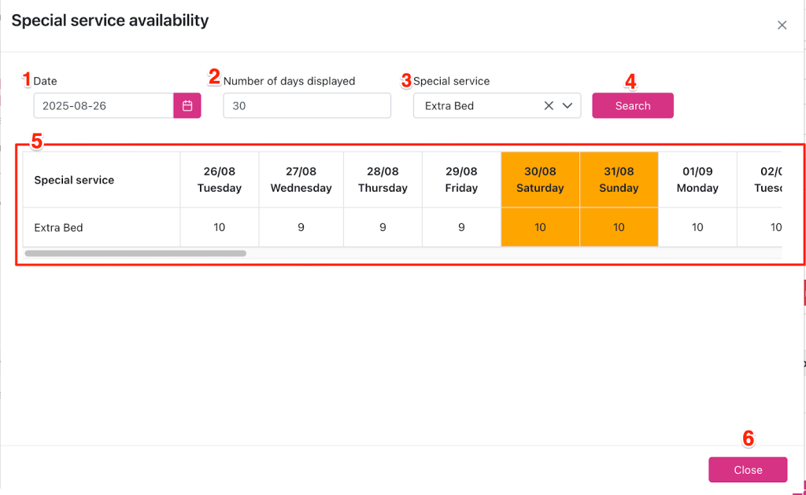This screenshot has width=806, height=495.
Task: Click the Extra Bed row label
Action: (x=59, y=228)
